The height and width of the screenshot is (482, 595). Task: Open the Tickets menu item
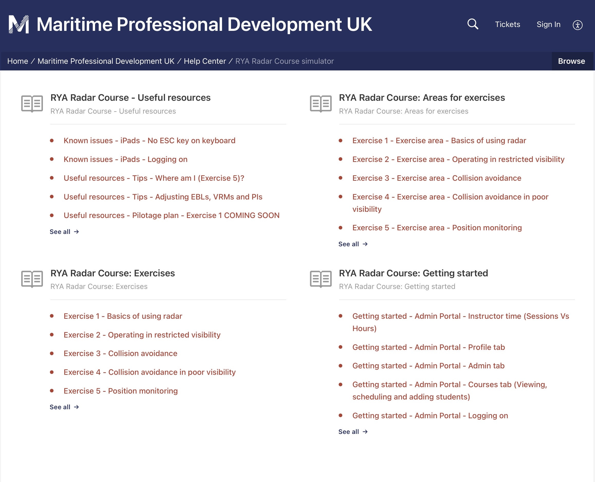507,24
